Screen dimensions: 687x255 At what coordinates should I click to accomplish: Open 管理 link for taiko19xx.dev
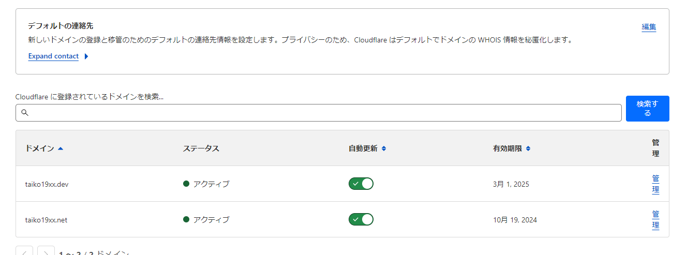(655, 184)
